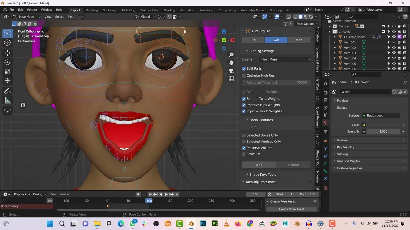Pin the properties editor context
410x230 pixels.
click(405, 82)
